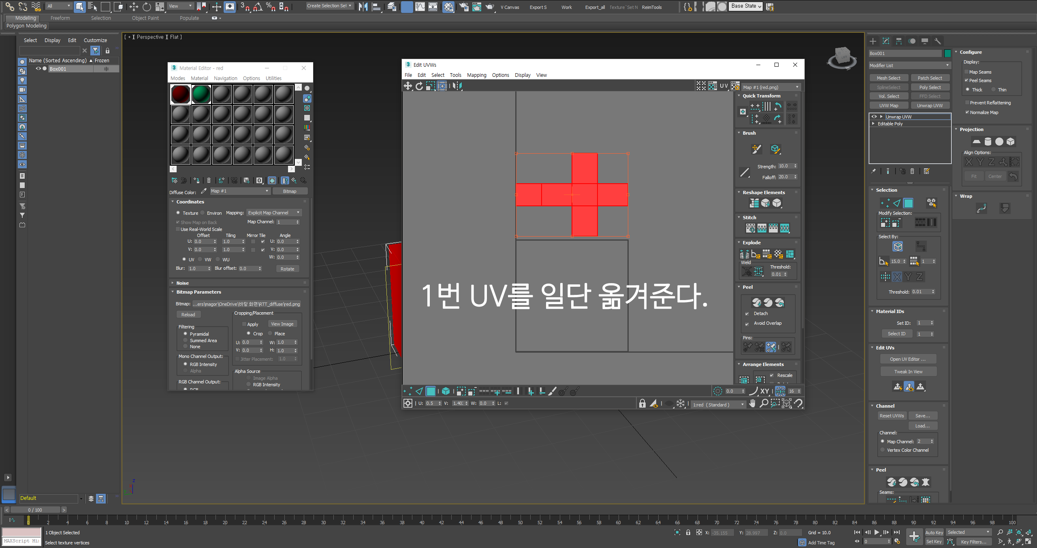
Task: Select the red material sample sphere
Action: pos(181,94)
